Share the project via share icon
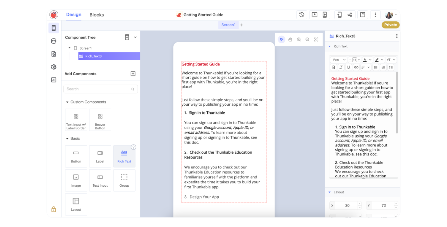 pos(350,15)
